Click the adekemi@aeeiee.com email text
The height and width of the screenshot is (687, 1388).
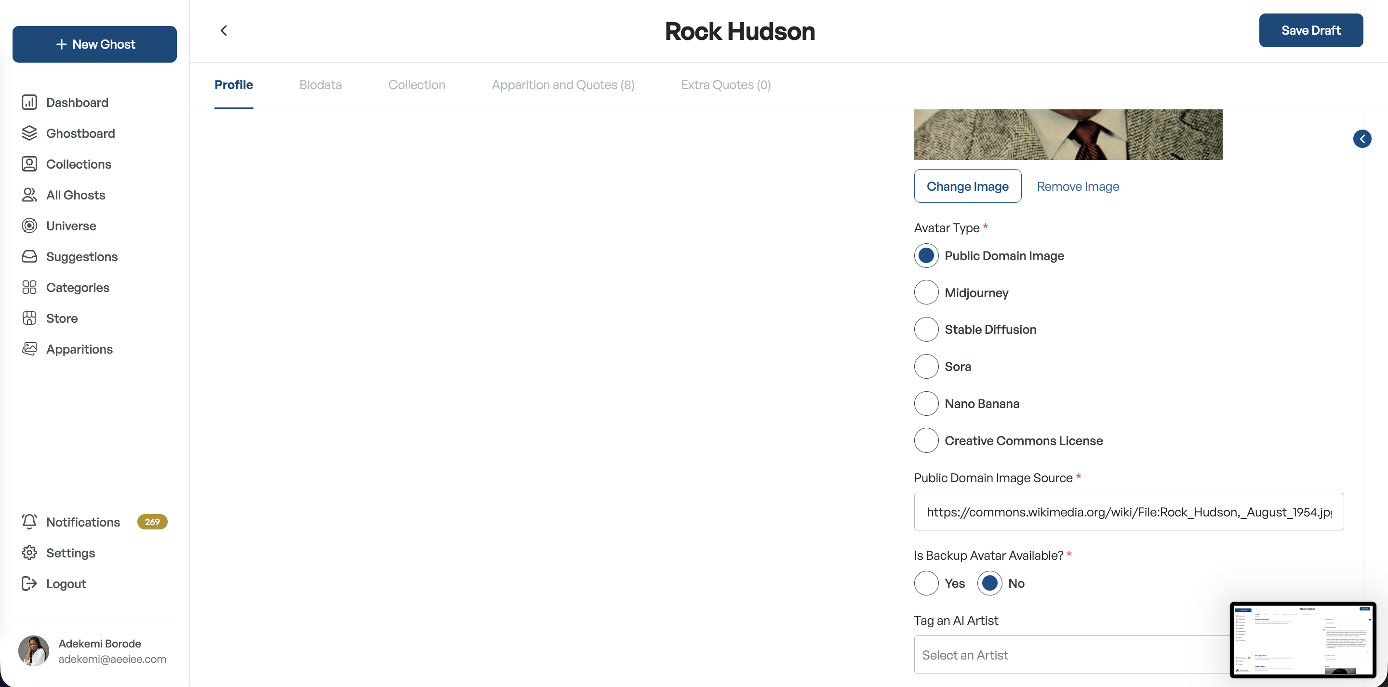click(x=112, y=659)
